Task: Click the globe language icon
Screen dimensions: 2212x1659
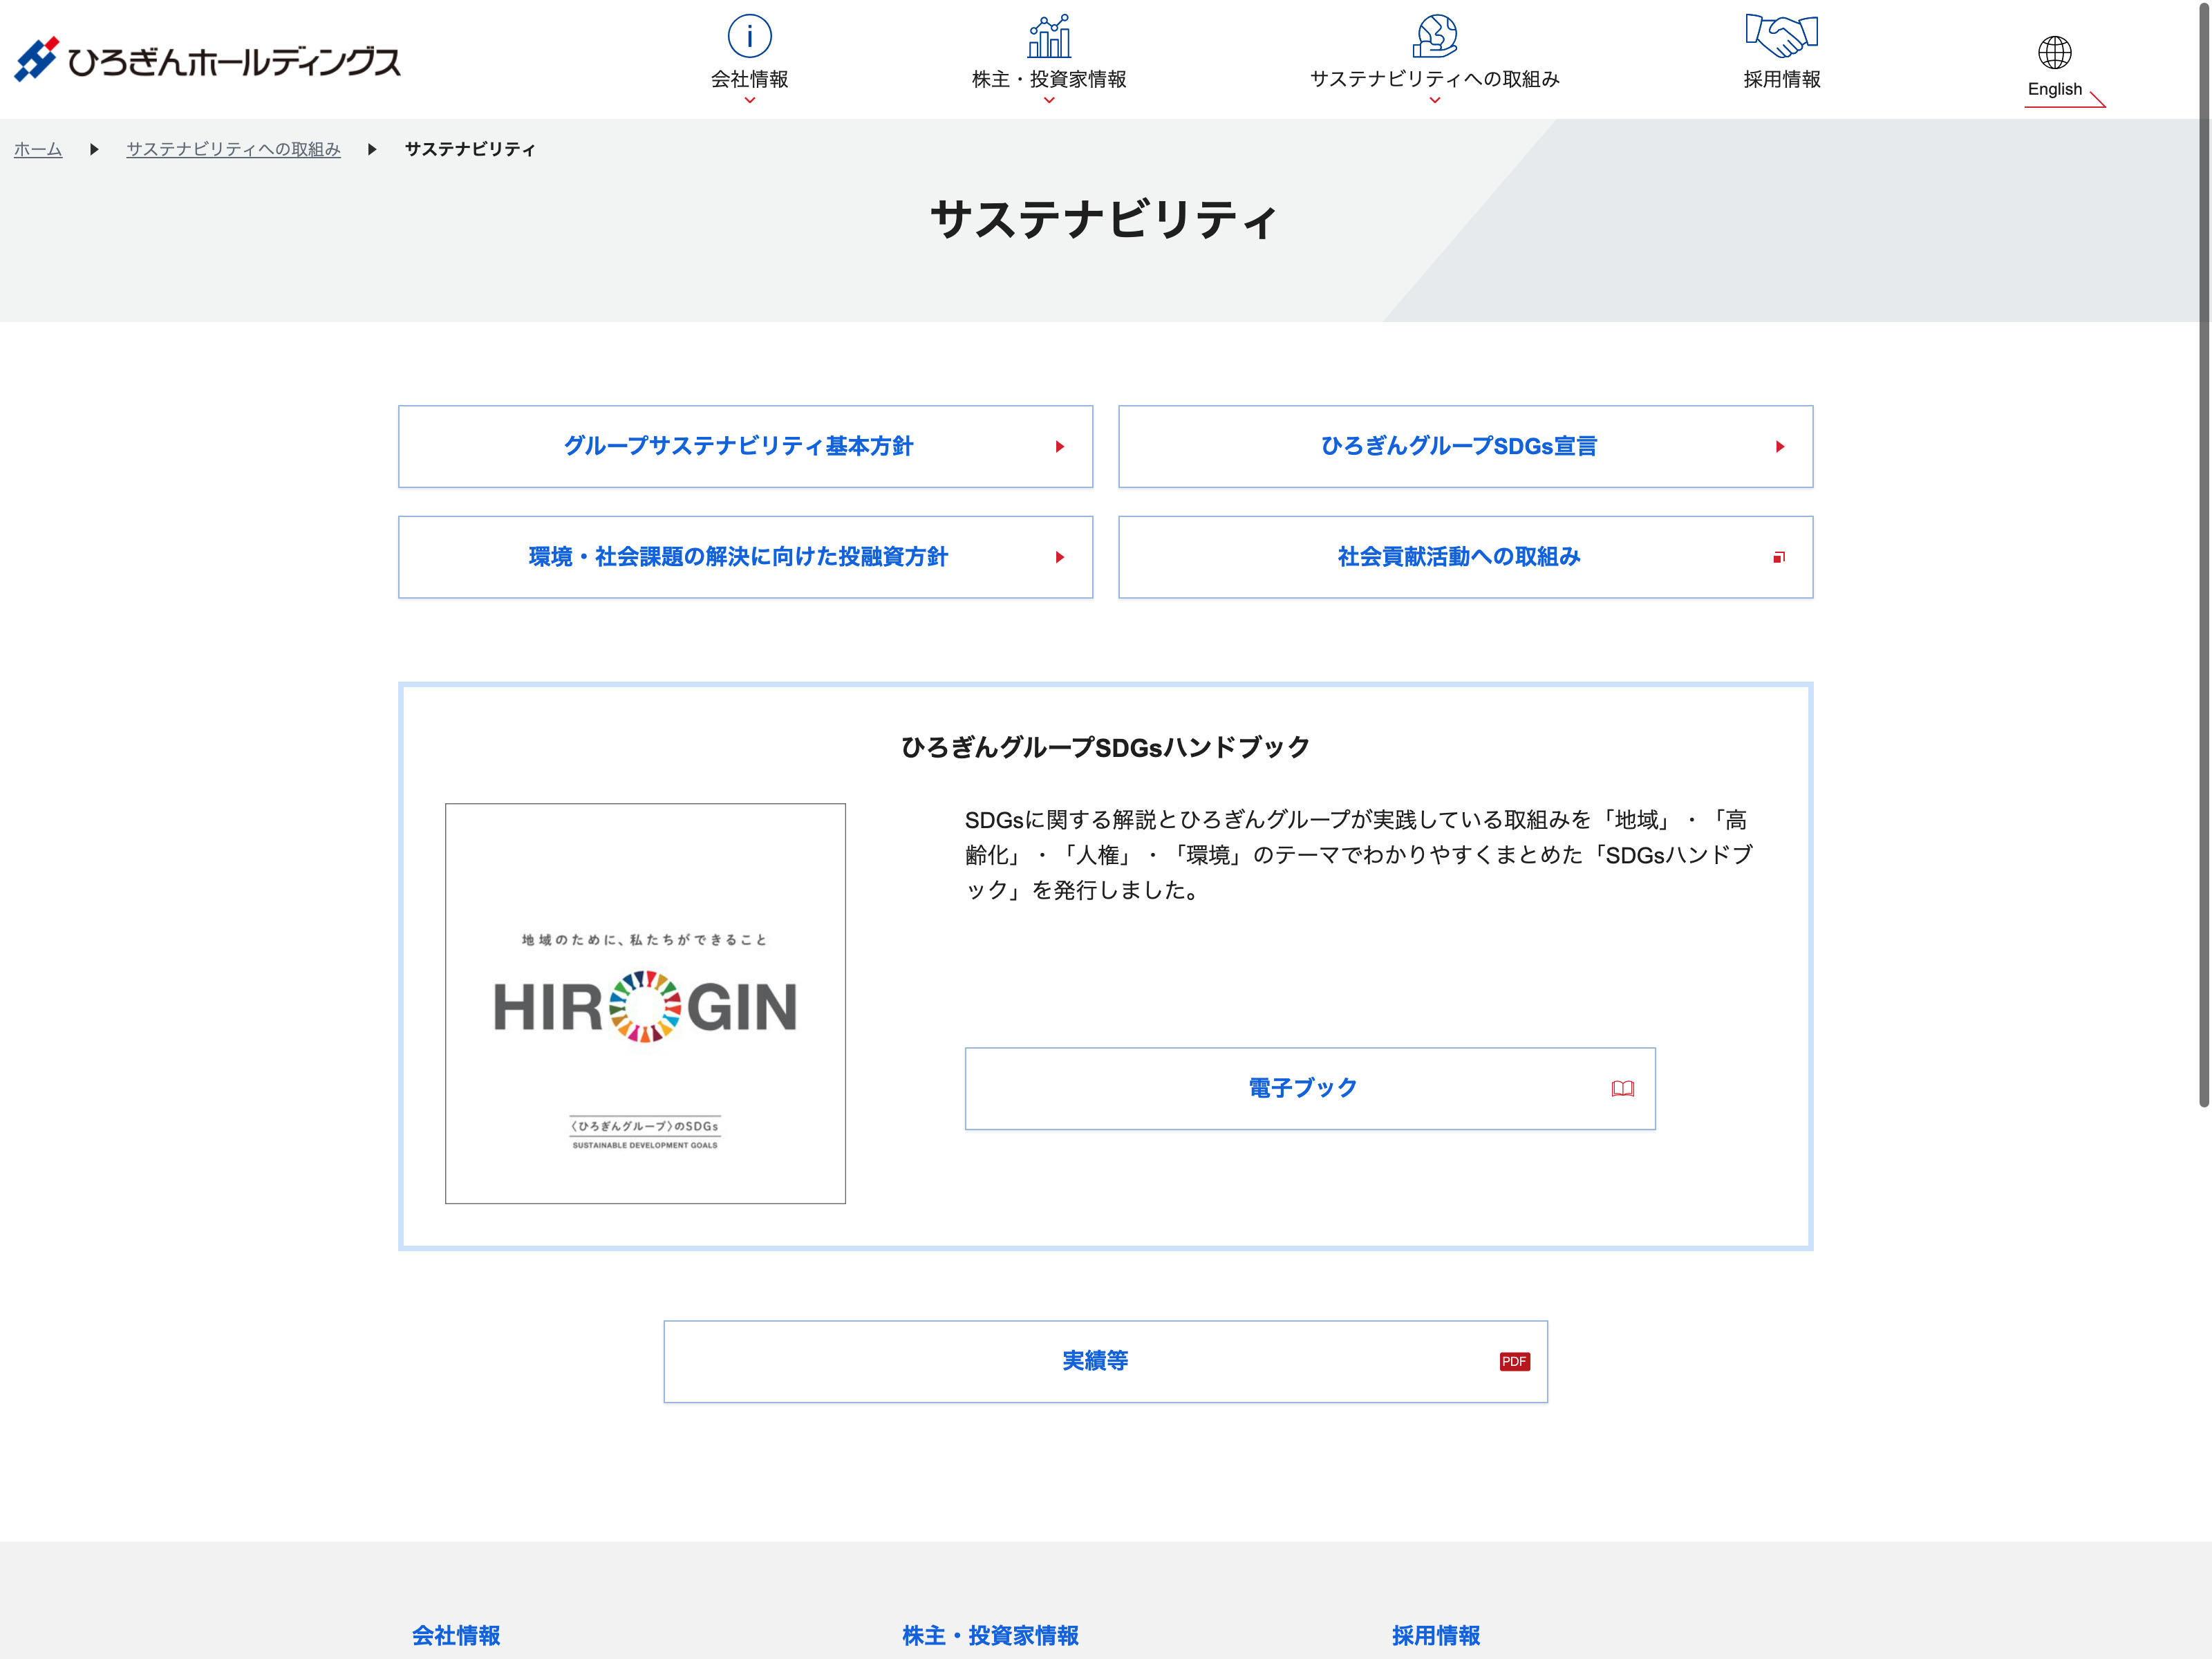Action: [2054, 52]
